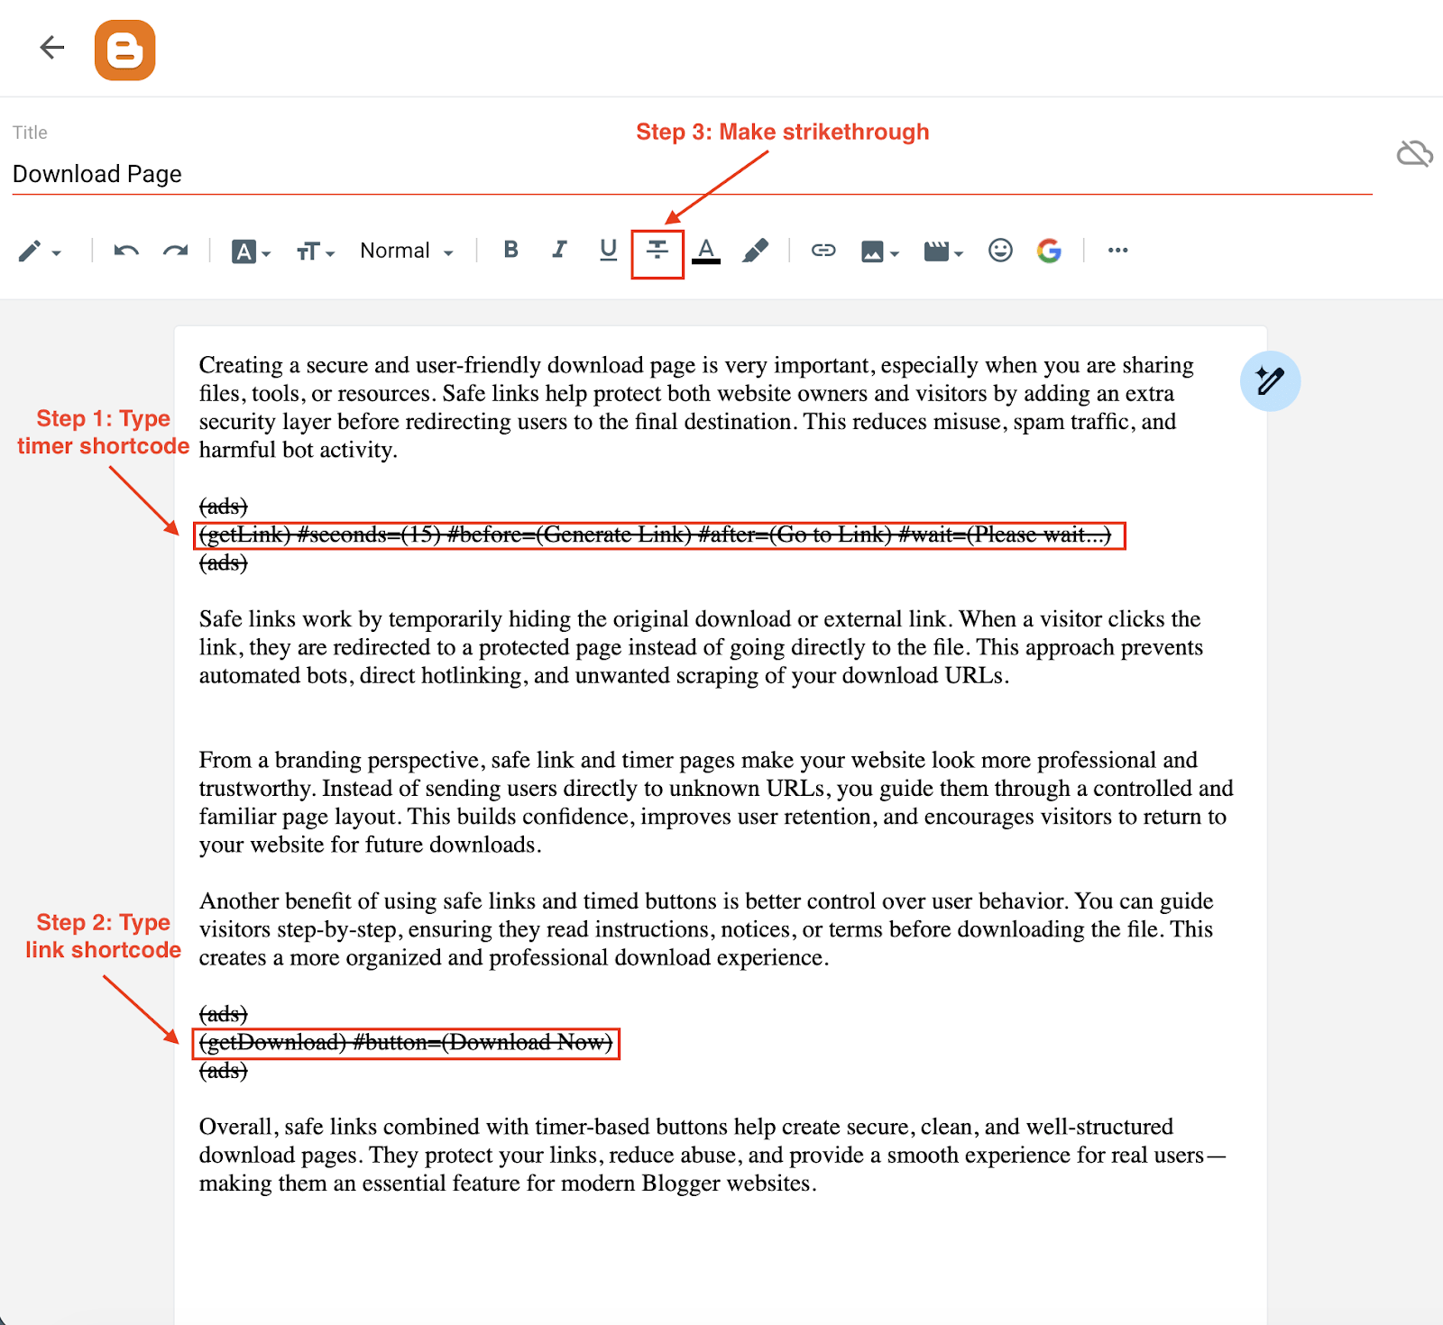Toggle strikethrough formatting
This screenshot has height=1325, width=1443.
657,250
